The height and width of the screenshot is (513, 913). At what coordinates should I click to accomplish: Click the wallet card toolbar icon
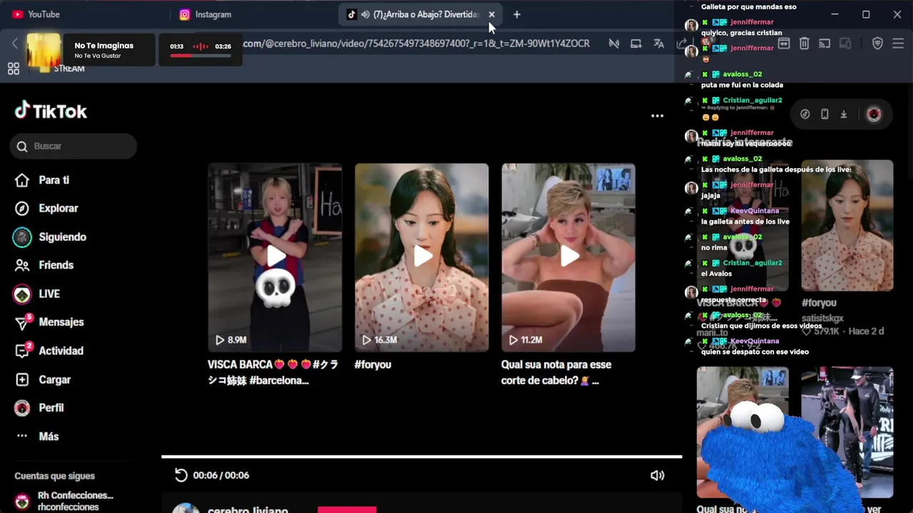(783, 43)
